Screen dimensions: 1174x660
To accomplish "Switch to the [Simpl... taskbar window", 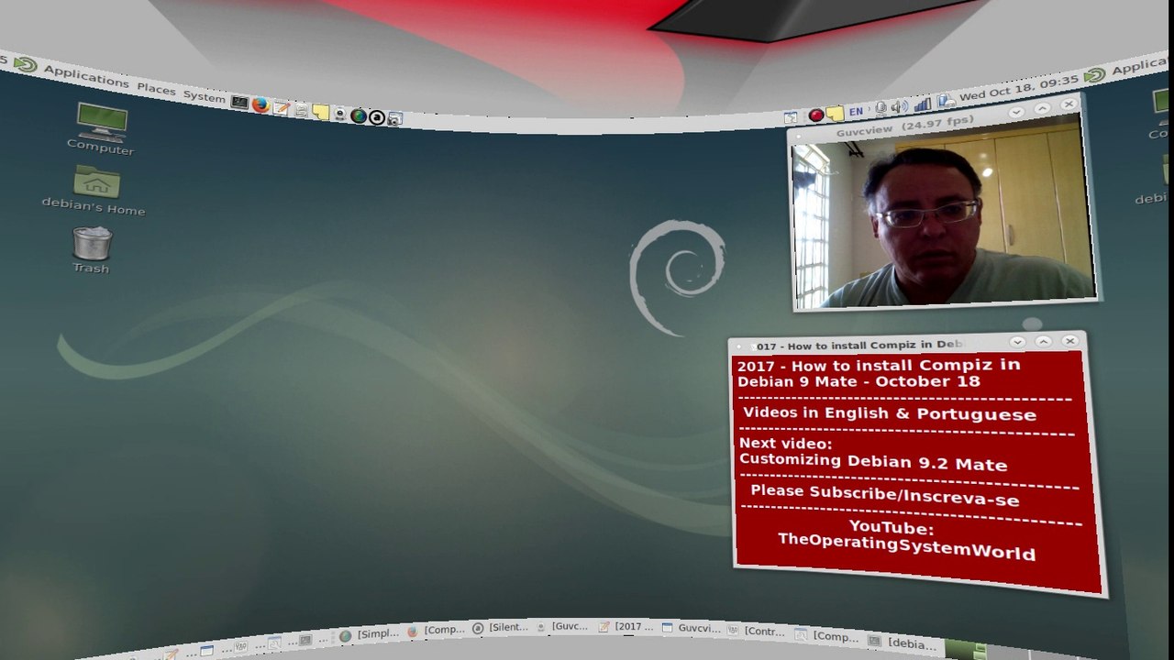I will pyautogui.click(x=370, y=634).
